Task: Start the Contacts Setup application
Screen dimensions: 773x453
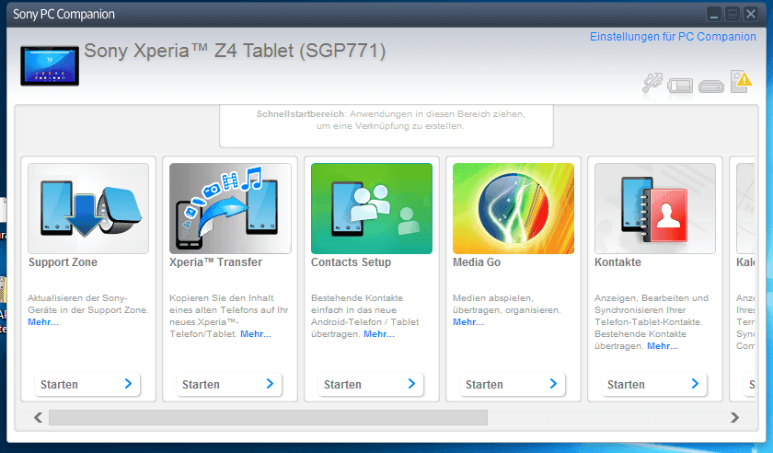Action: (x=371, y=385)
